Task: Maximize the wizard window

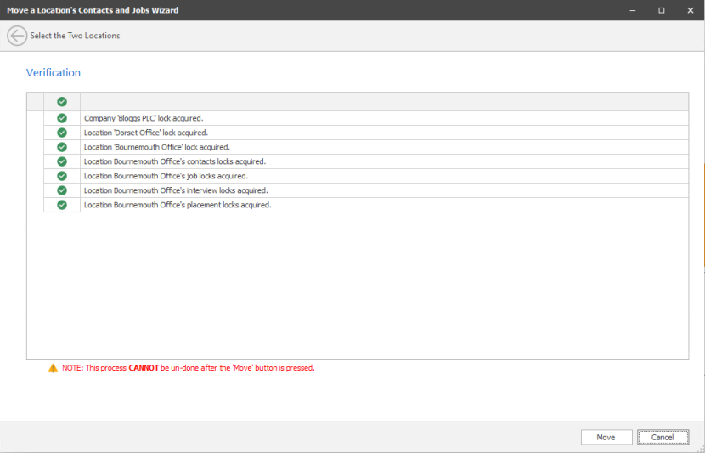Action: pyautogui.click(x=661, y=10)
